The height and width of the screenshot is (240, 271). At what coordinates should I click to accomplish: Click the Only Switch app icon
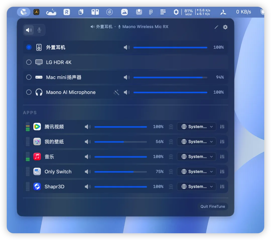tap(37, 172)
